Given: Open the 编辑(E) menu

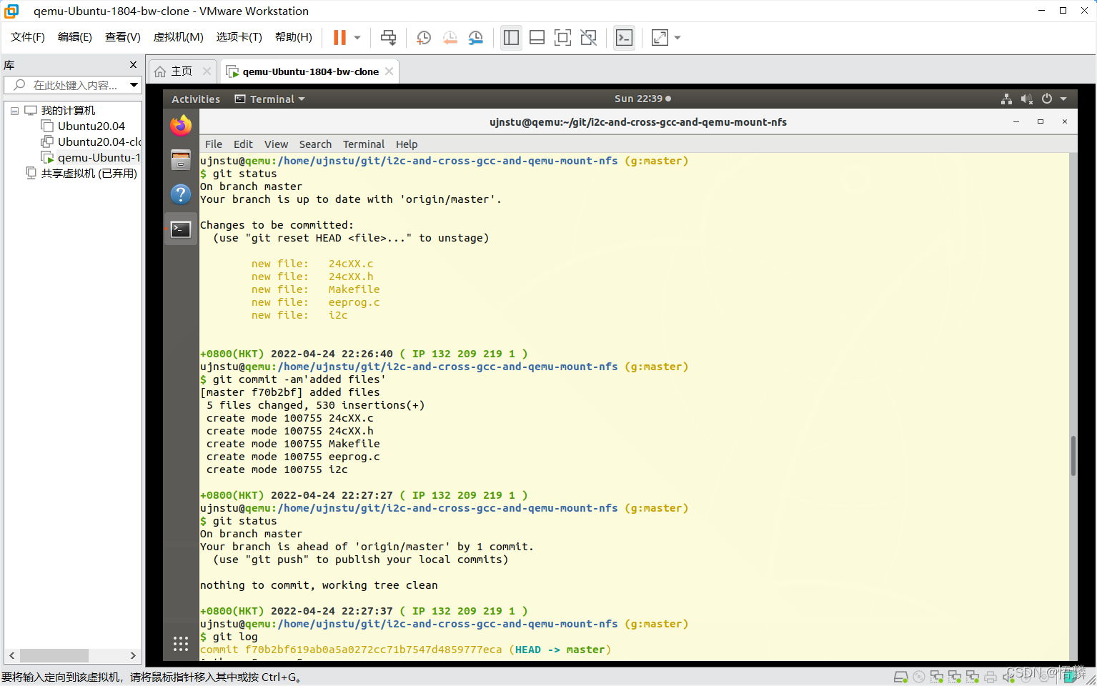Looking at the screenshot, I should (75, 36).
